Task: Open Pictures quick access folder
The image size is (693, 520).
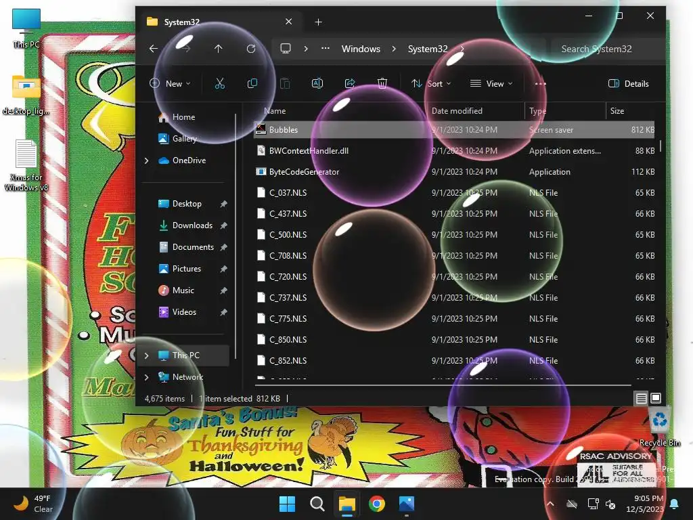Action: click(187, 268)
